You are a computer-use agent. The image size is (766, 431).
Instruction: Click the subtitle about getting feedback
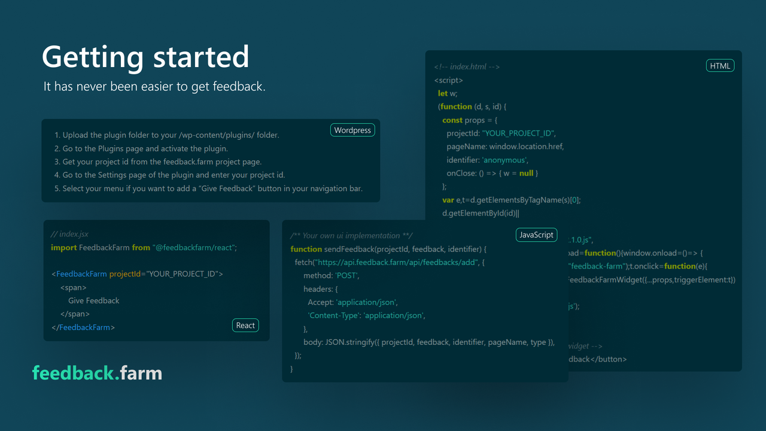point(154,87)
